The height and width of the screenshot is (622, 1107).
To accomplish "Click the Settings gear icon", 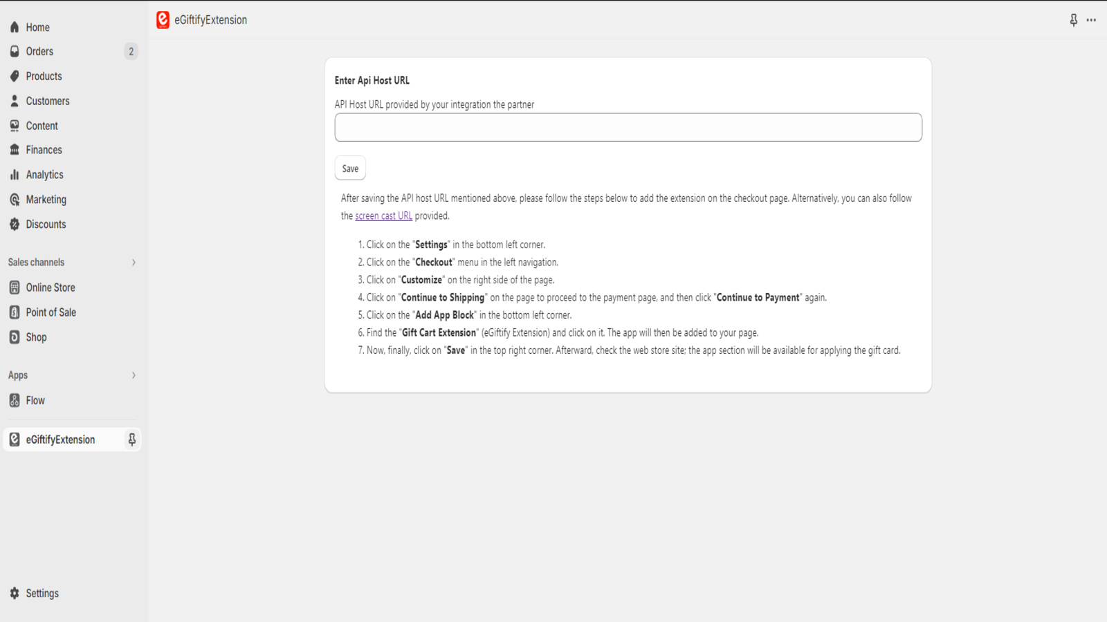I will [15, 593].
